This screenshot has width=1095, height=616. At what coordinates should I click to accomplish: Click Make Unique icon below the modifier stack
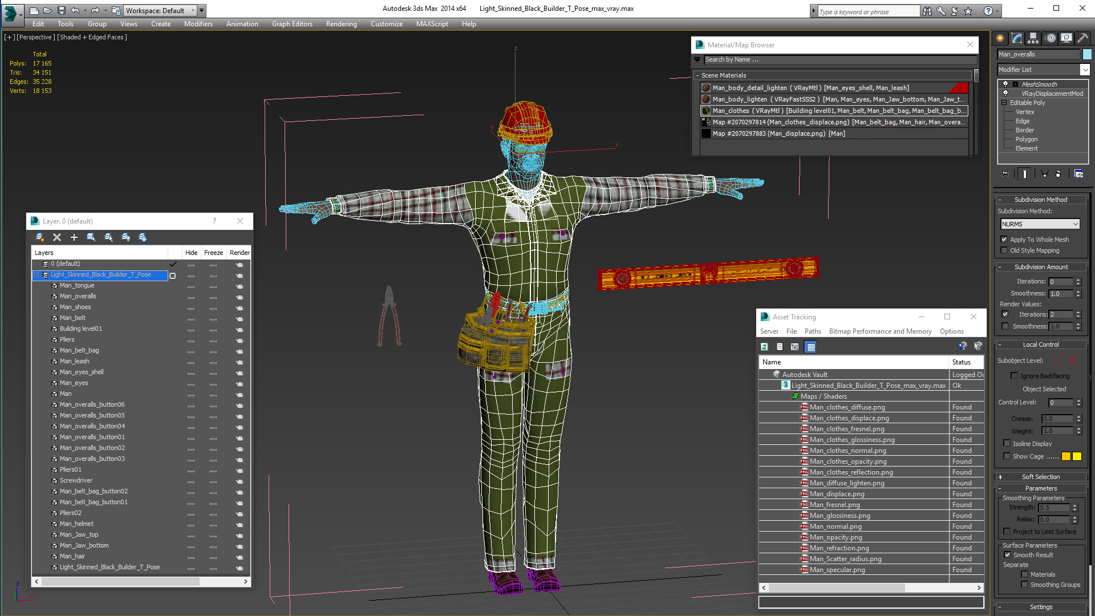click(x=1044, y=174)
